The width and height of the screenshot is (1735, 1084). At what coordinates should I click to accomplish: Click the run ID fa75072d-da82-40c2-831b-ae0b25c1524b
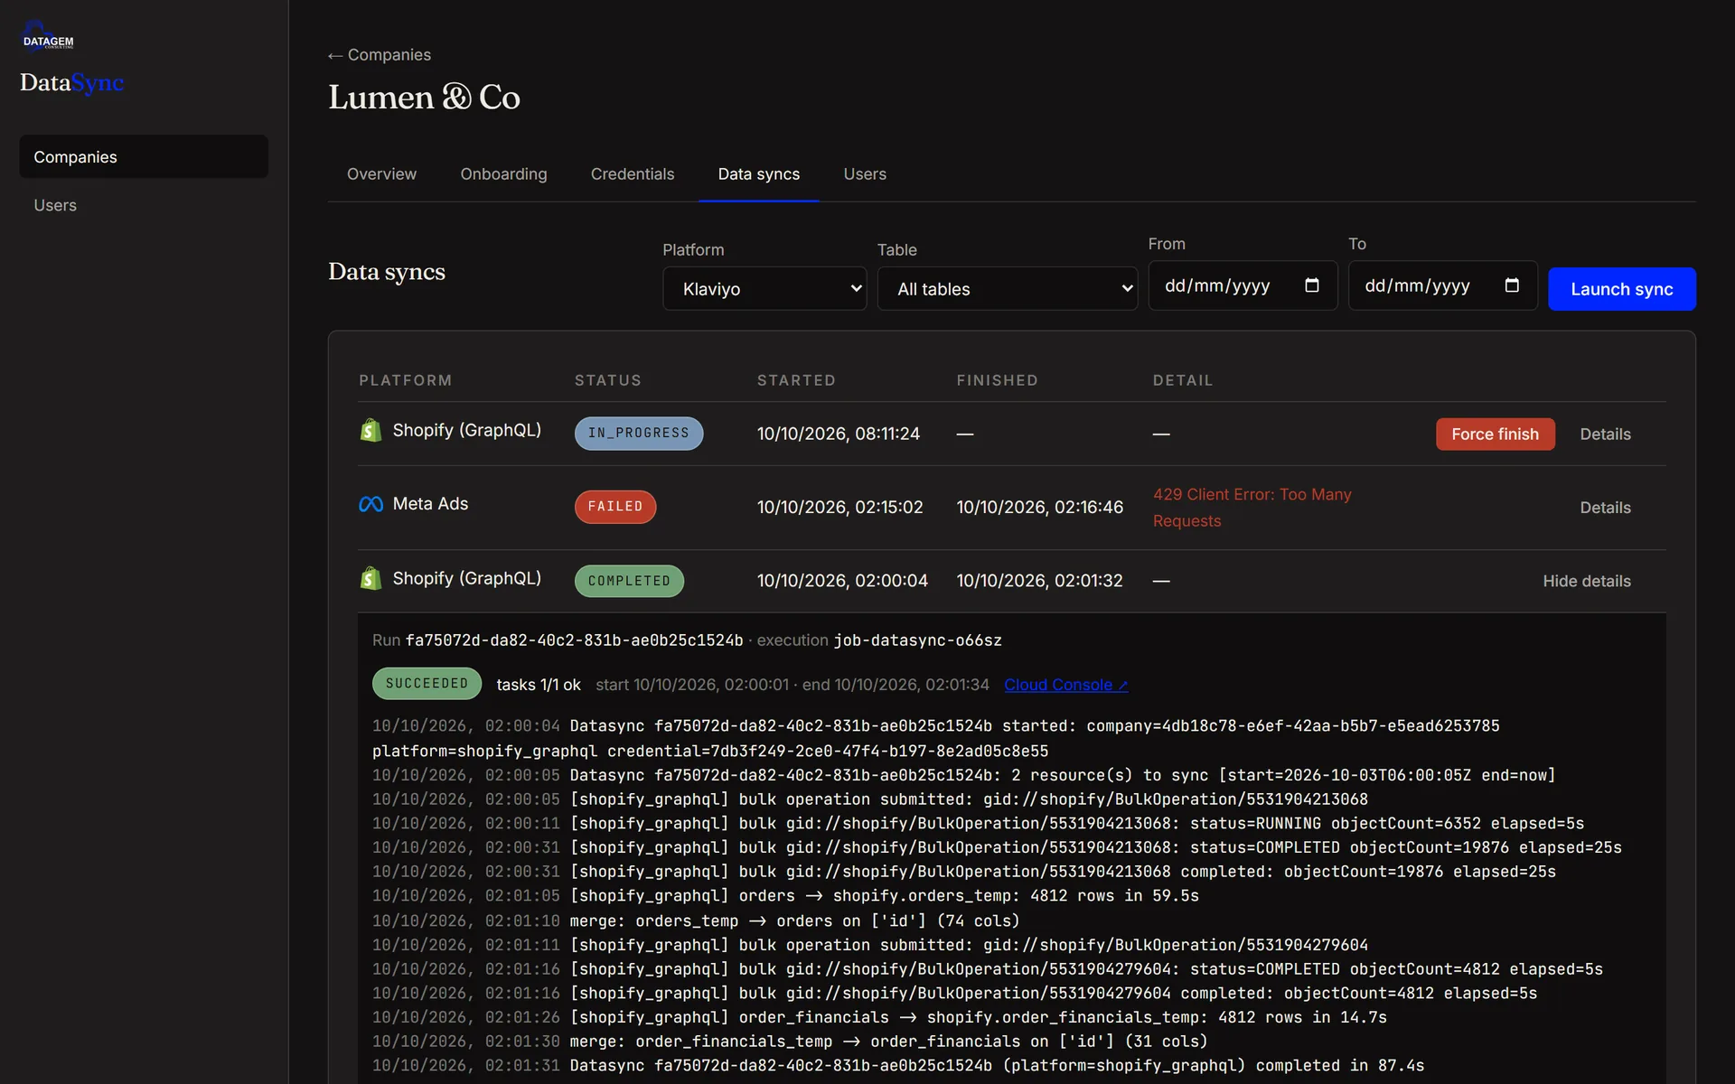574,640
